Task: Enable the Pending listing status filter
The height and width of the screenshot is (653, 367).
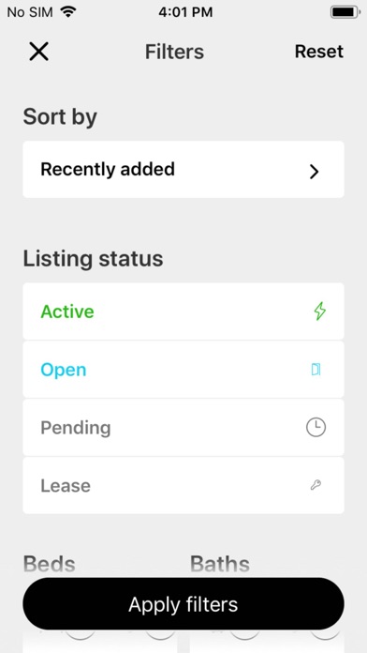Action: point(183,427)
